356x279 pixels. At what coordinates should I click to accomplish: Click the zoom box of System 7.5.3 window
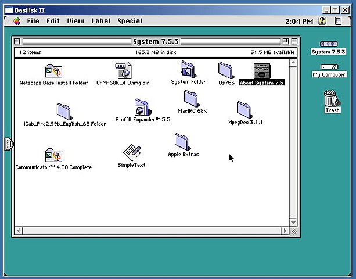pos(286,41)
